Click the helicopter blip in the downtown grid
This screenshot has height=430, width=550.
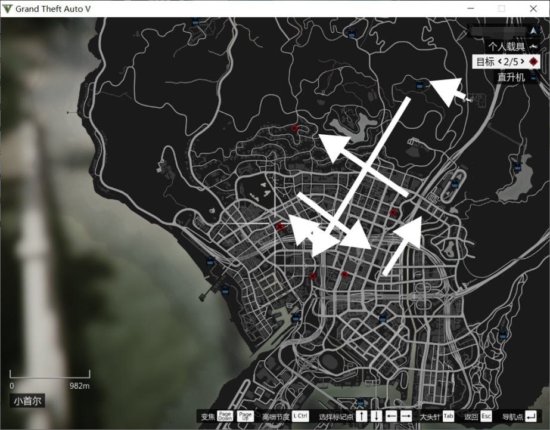[x=383, y=318]
